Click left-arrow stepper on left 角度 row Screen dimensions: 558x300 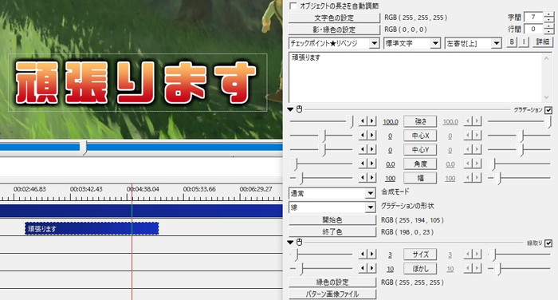pyautogui.click(x=363, y=164)
